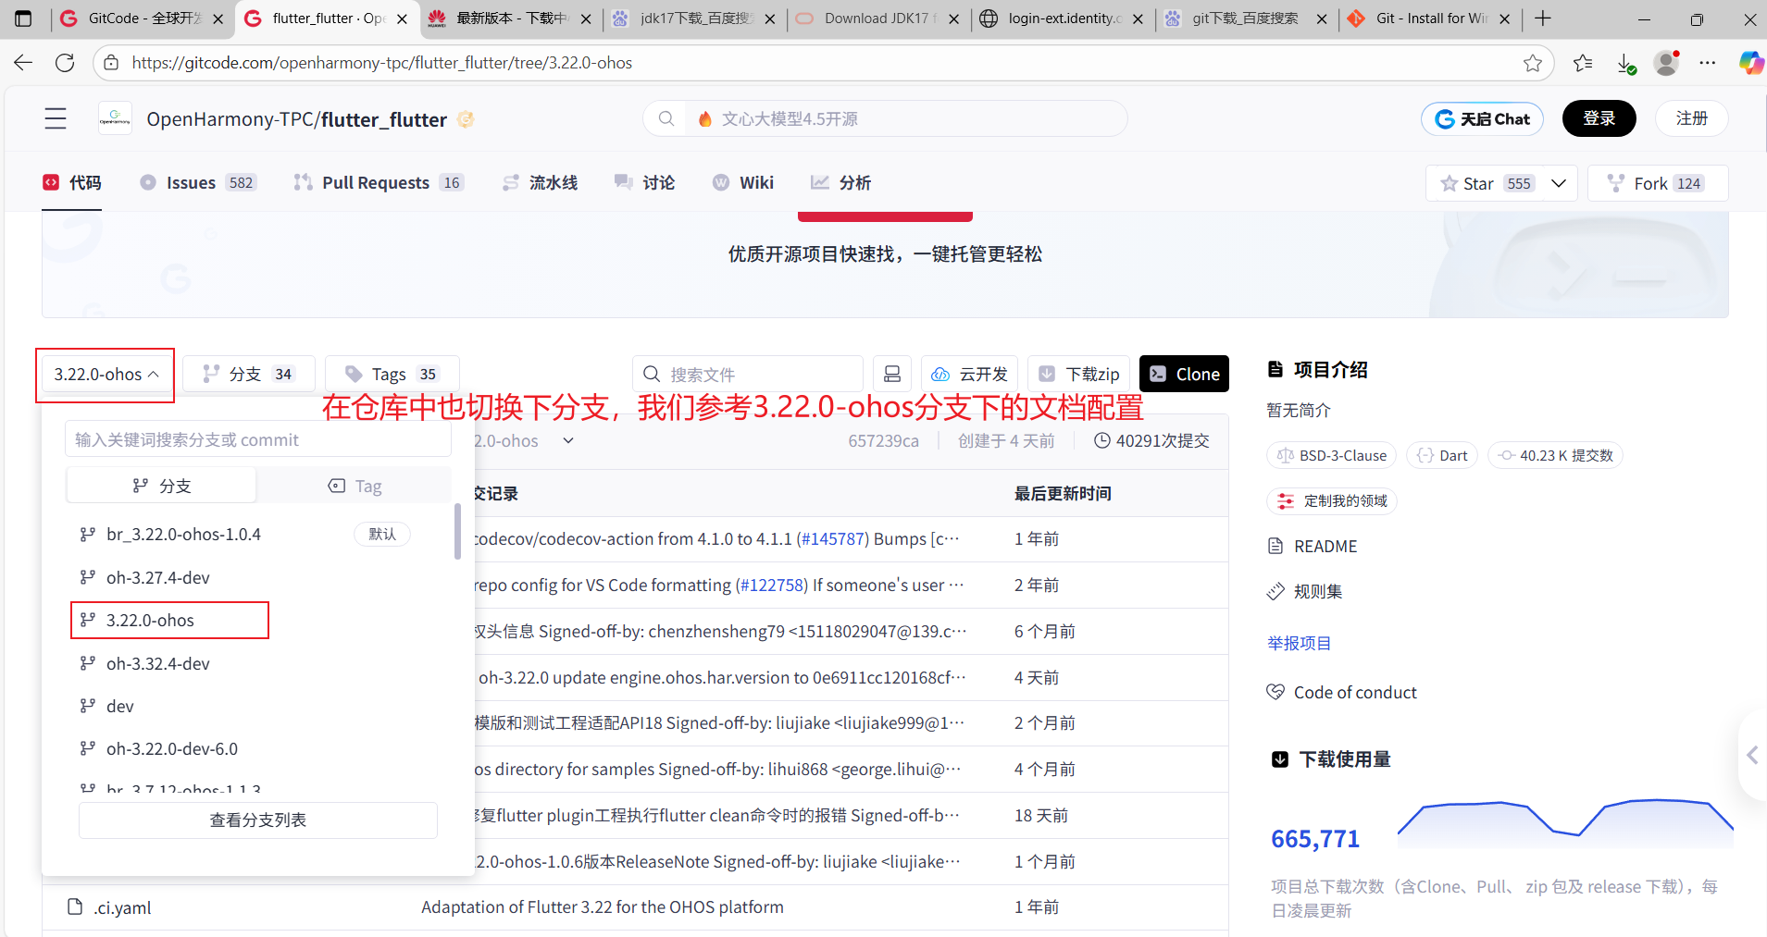Image resolution: width=1767 pixels, height=937 pixels.
Task: Click the 登录 login button
Action: (x=1599, y=118)
